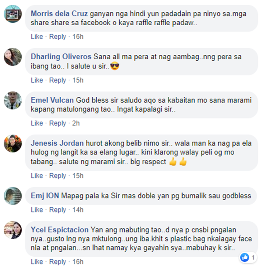Open the Ycel Espictacion name link
275x267 pixels.
[60, 230]
